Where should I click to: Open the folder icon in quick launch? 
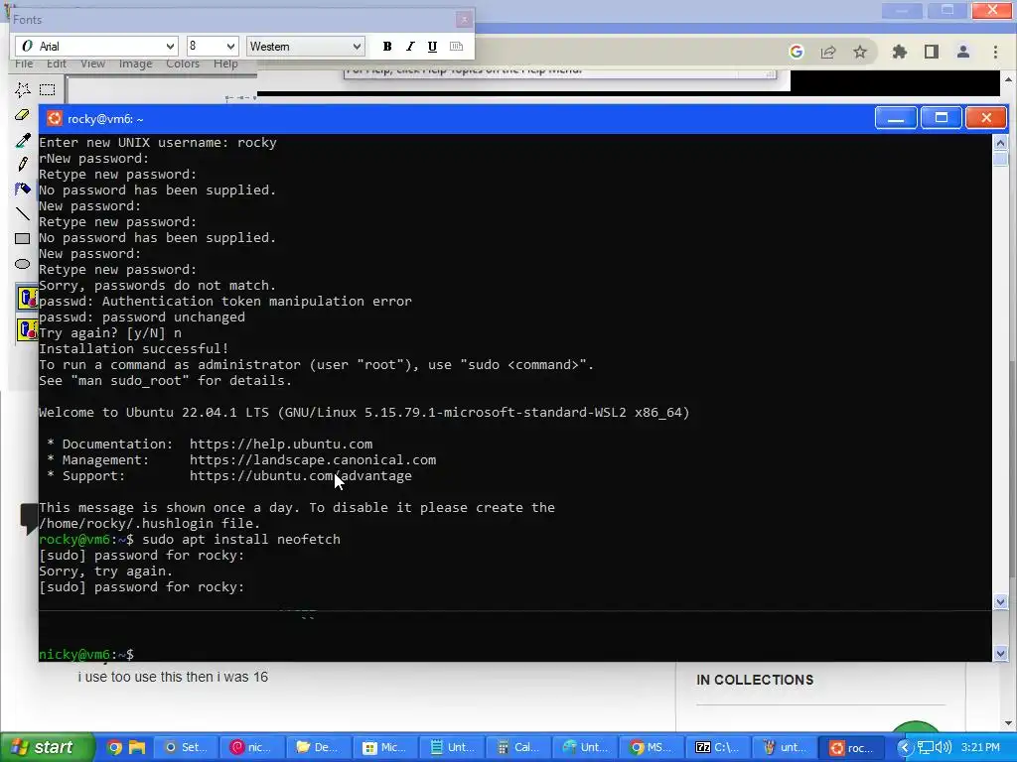(x=137, y=747)
